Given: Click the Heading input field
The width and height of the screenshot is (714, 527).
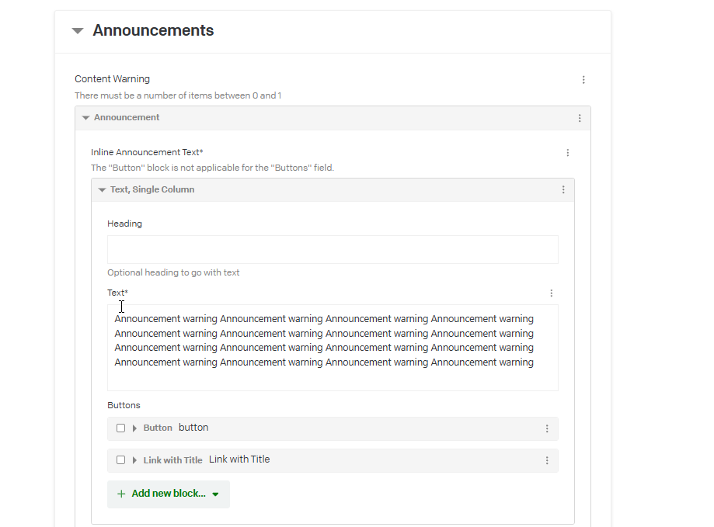Looking at the screenshot, I should point(333,250).
